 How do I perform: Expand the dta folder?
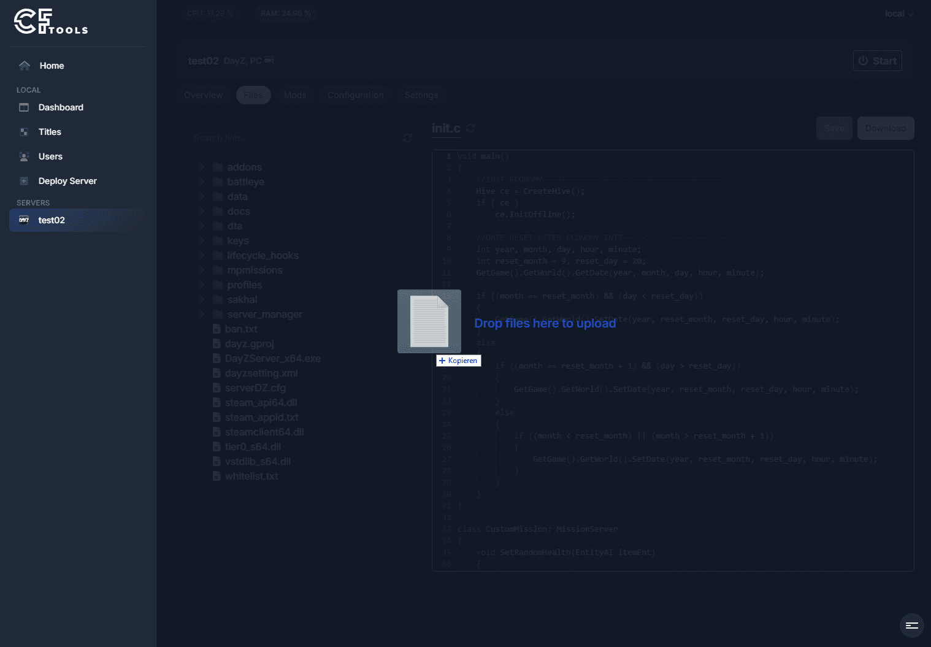(201, 226)
